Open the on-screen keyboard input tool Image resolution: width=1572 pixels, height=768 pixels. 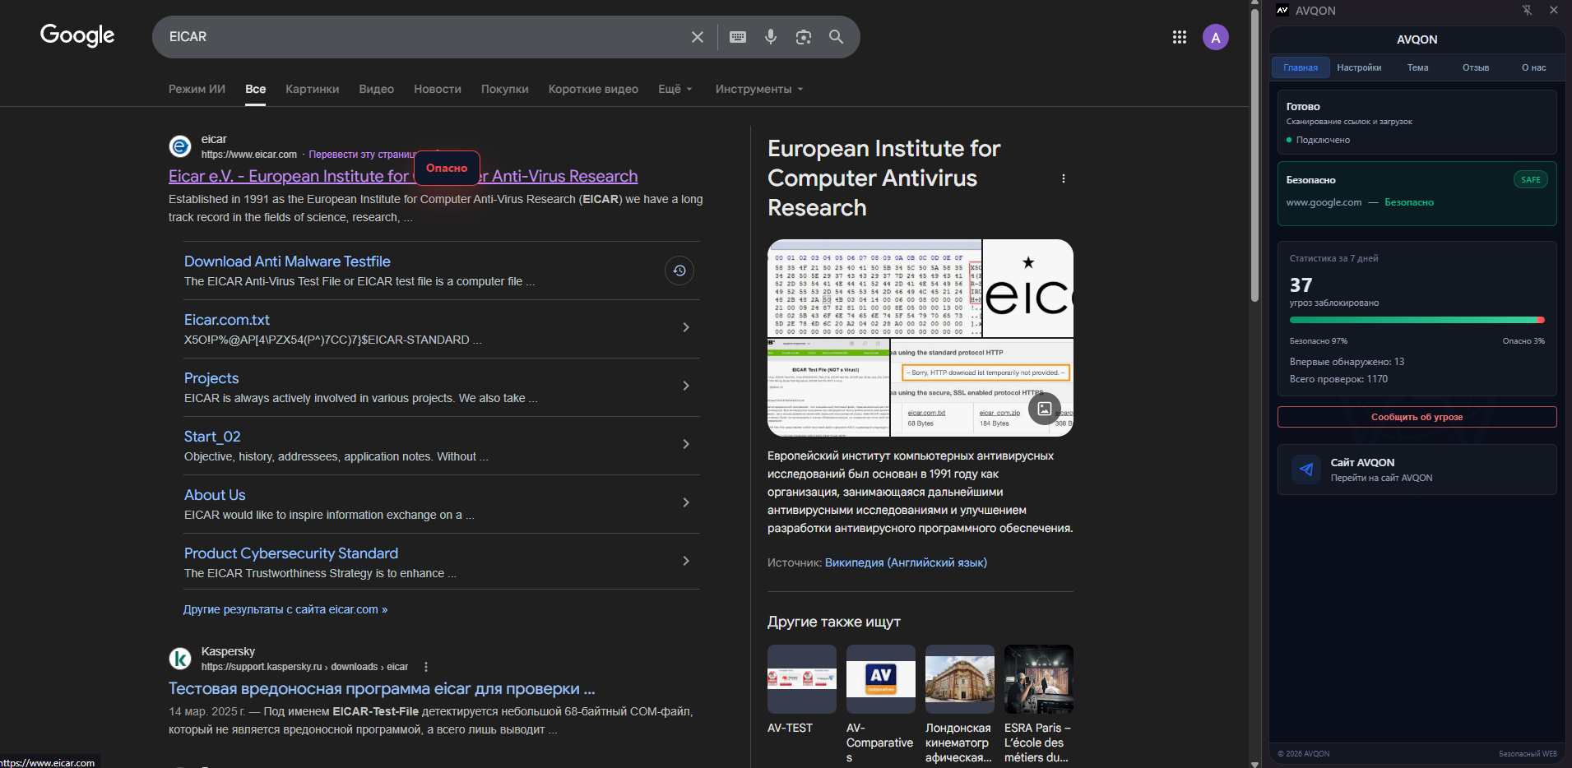point(738,37)
